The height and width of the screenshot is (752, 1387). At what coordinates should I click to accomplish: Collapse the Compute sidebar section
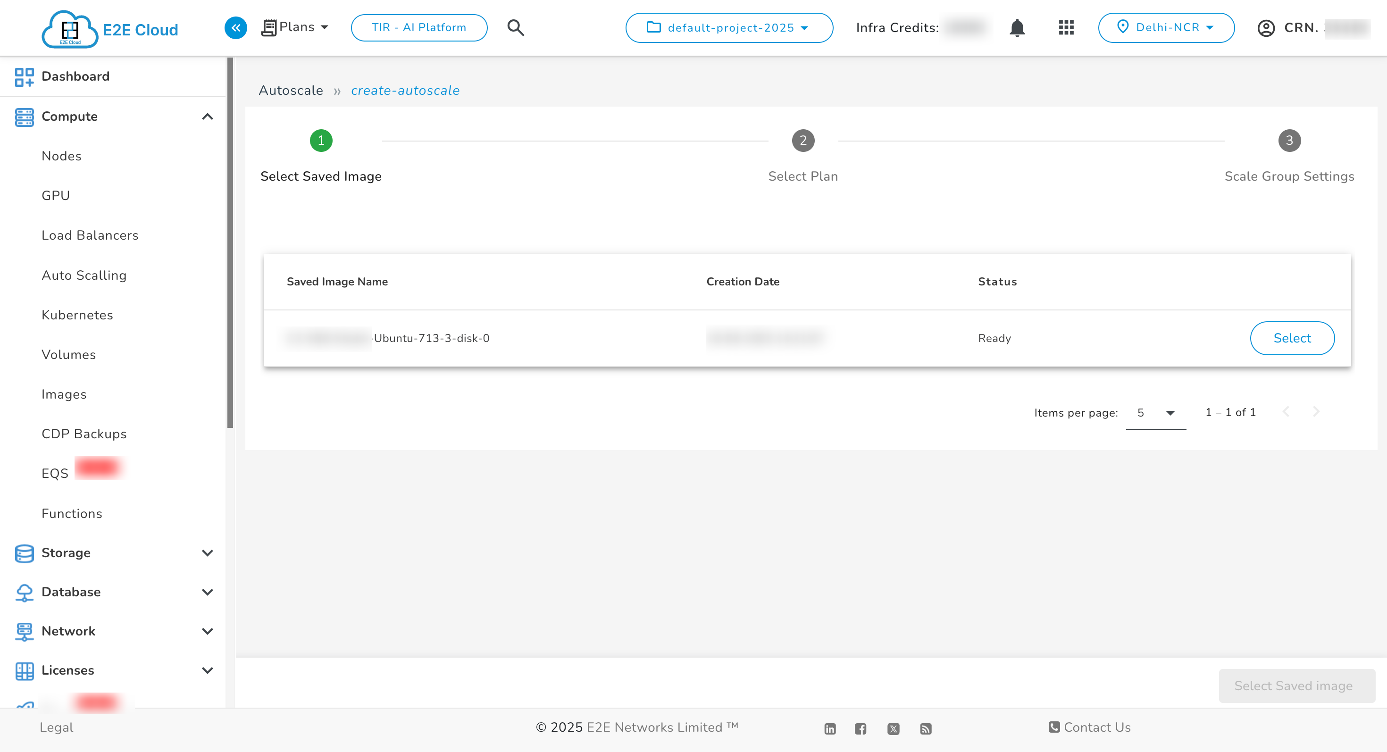pos(207,117)
